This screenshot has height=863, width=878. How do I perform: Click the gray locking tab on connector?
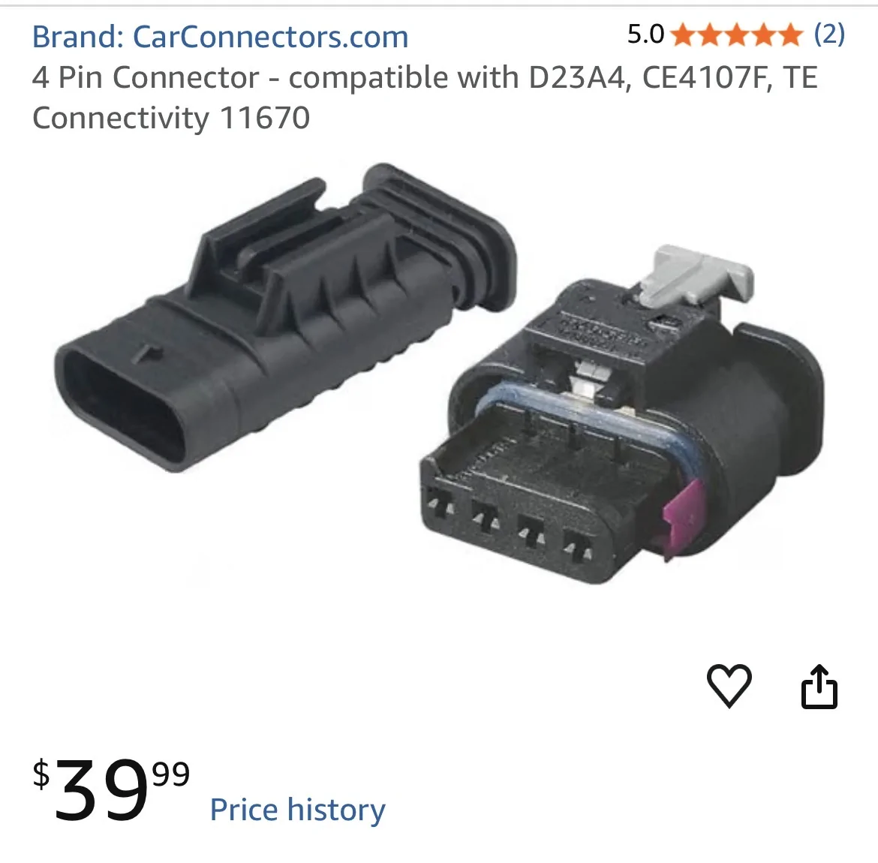696,277
